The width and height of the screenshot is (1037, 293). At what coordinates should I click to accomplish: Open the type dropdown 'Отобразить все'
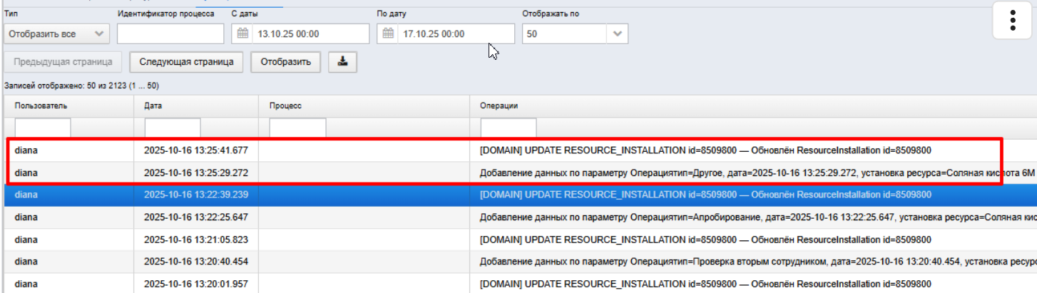(x=56, y=34)
